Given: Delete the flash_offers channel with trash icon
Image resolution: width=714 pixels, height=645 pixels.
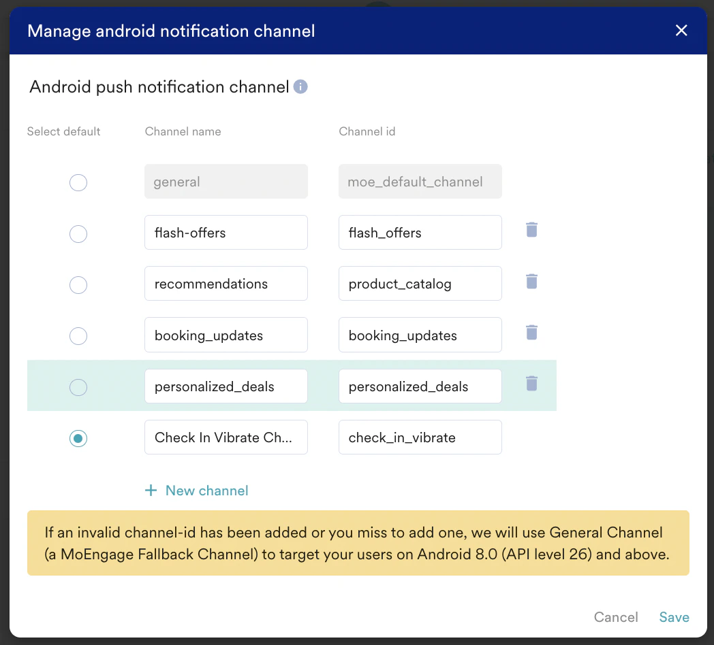Looking at the screenshot, I should tap(531, 230).
